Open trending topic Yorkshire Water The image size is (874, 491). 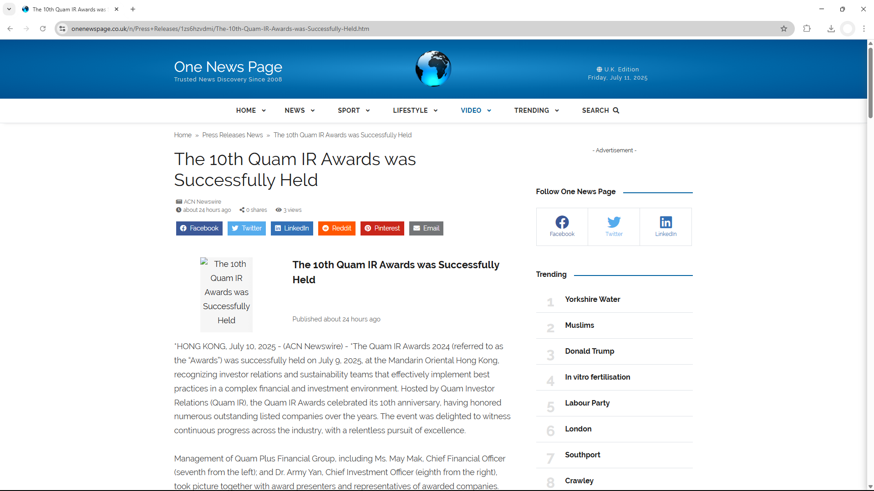pyautogui.click(x=592, y=299)
